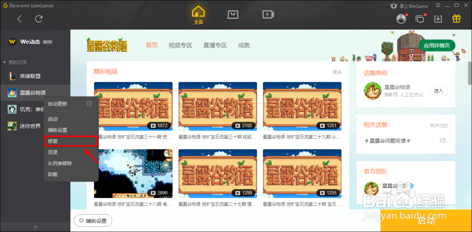The height and width of the screenshot is (232, 472).
Task: Play the video with 5872 views
Action: click(x=134, y=106)
